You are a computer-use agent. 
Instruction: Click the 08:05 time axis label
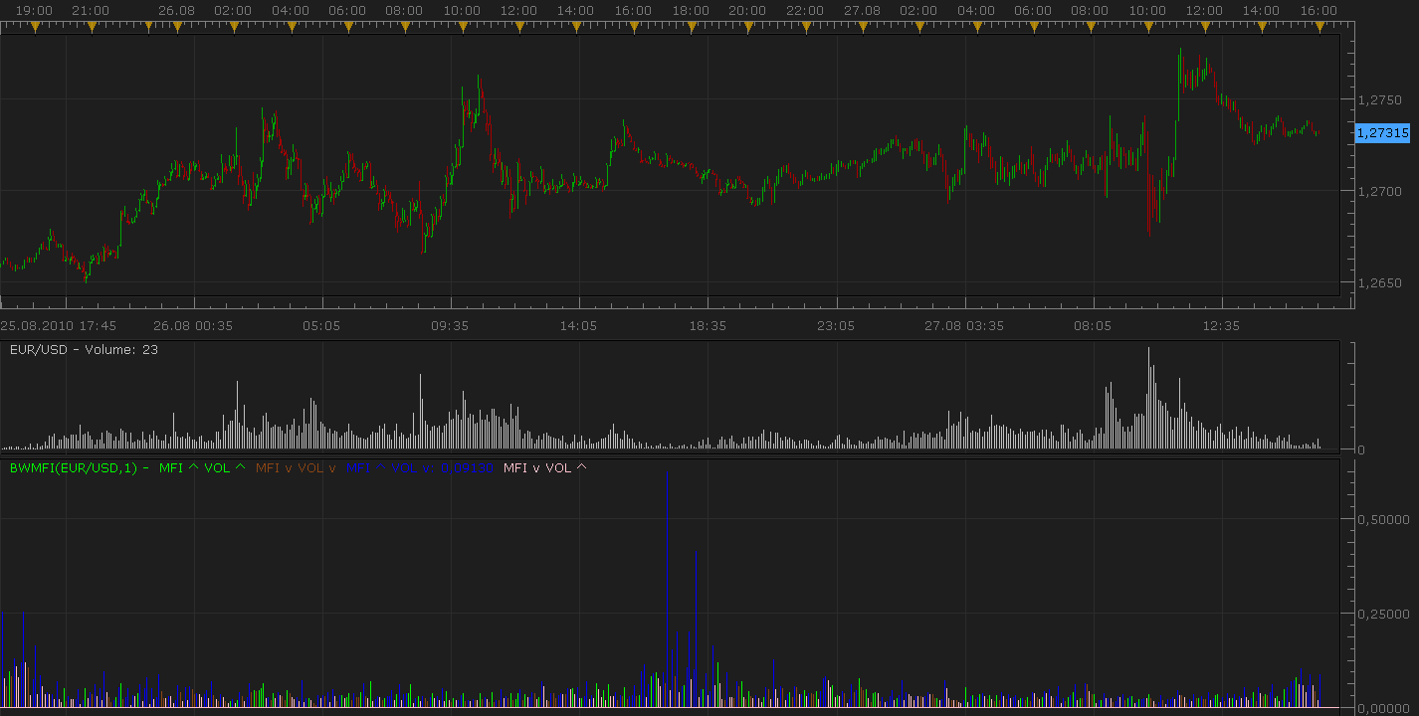(1093, 325)
